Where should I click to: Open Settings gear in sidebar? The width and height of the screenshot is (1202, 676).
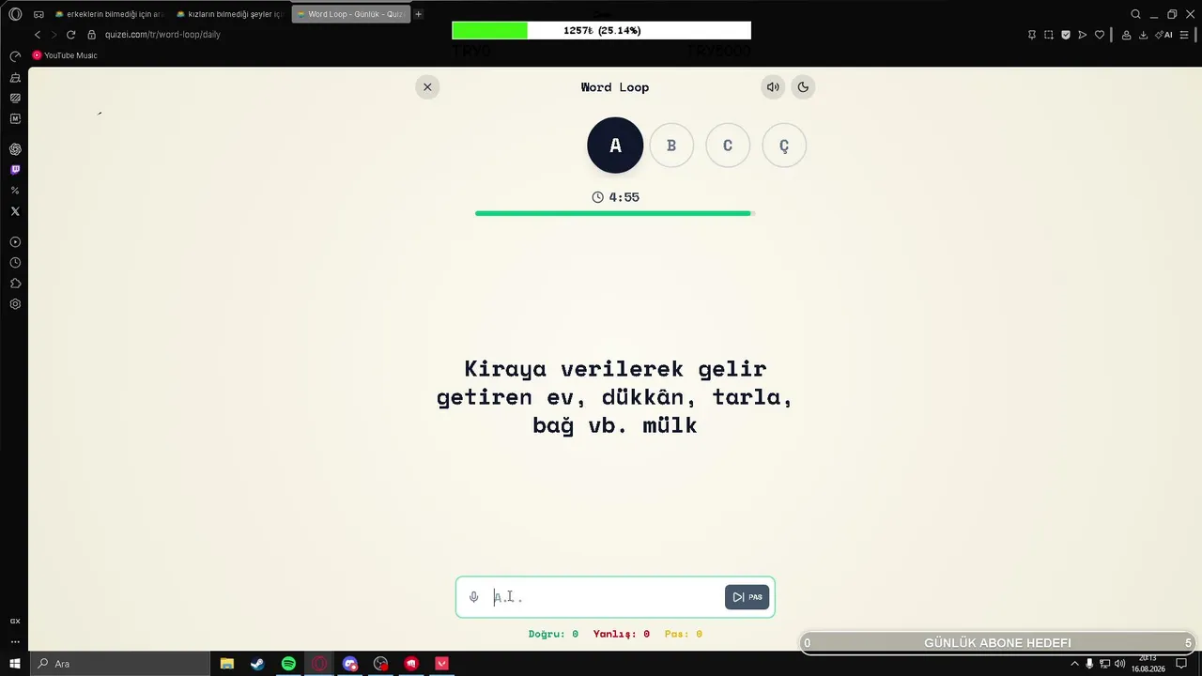[15, 304]
